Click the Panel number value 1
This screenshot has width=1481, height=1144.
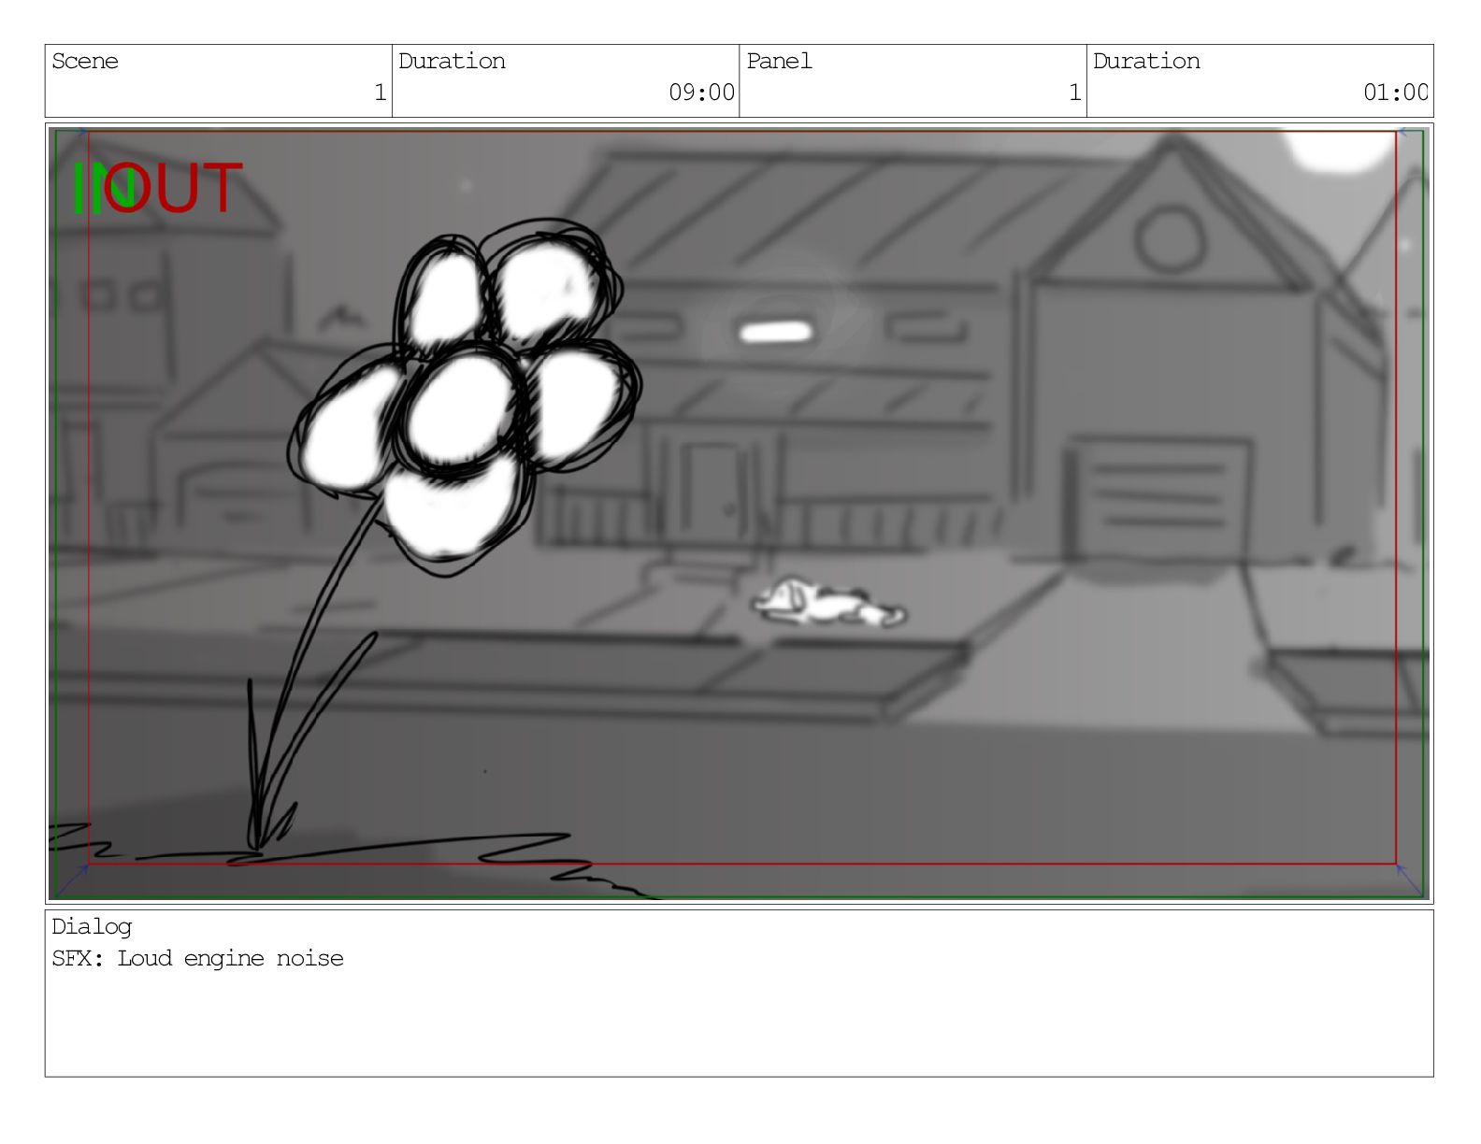tap(1074, 93)
